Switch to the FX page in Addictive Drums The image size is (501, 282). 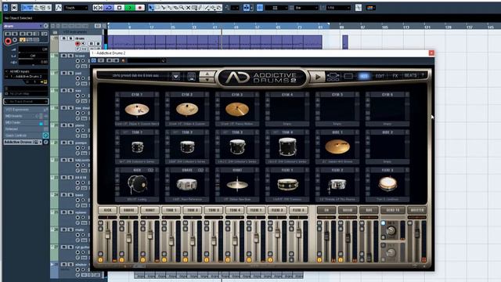(x=395, y=76)
